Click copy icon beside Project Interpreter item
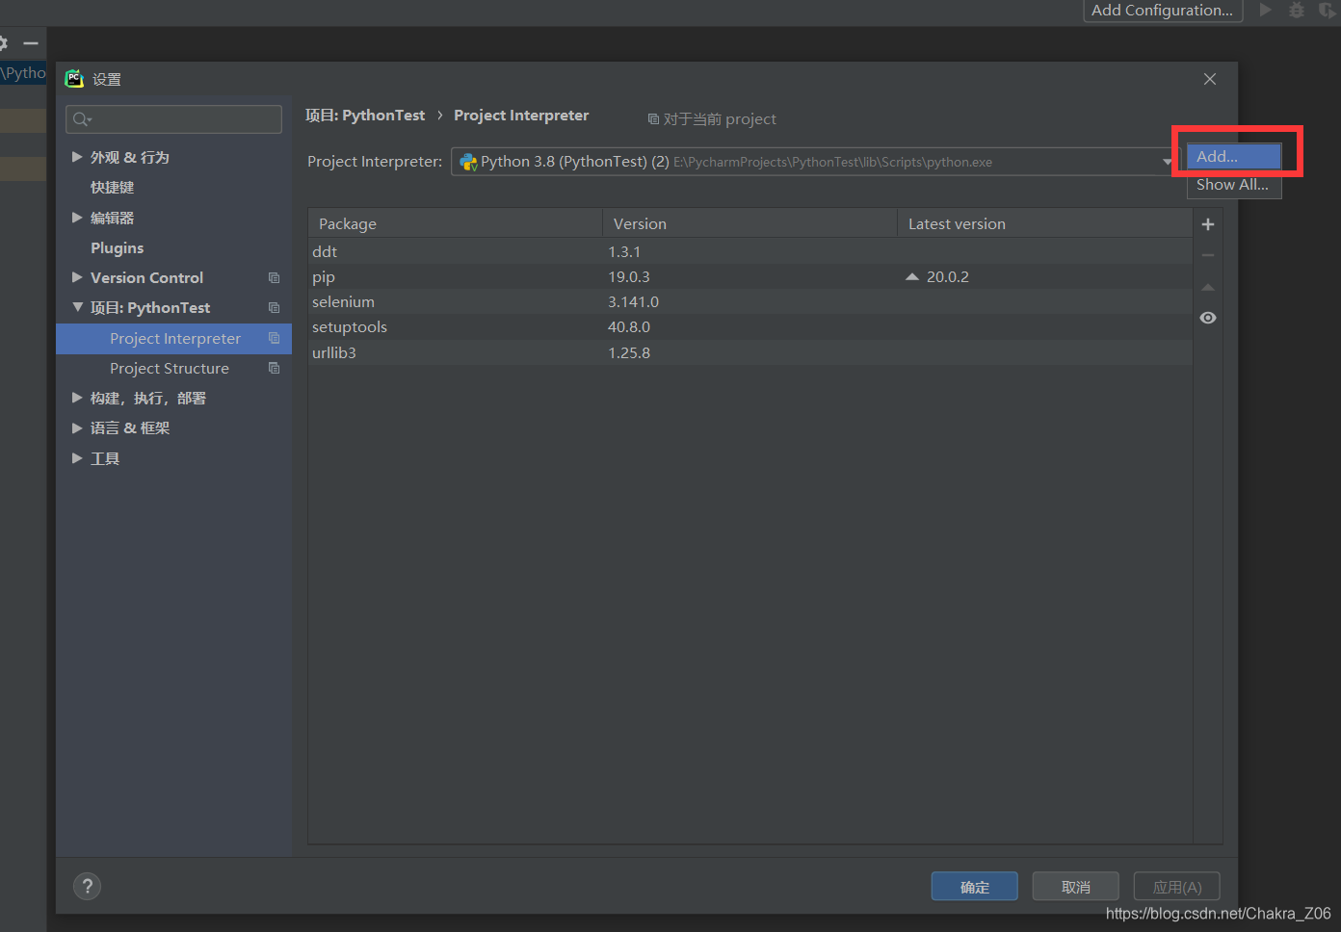The image size is (1341, 932). tap(274, 338)
